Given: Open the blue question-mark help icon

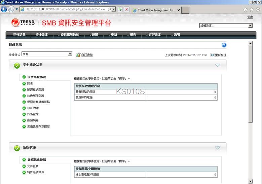Looking at the screenshot, I should tap(224, 45).
